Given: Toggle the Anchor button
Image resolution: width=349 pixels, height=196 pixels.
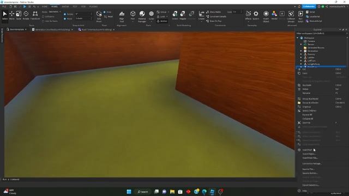Looking at the screenshot, I should point(162,21).
